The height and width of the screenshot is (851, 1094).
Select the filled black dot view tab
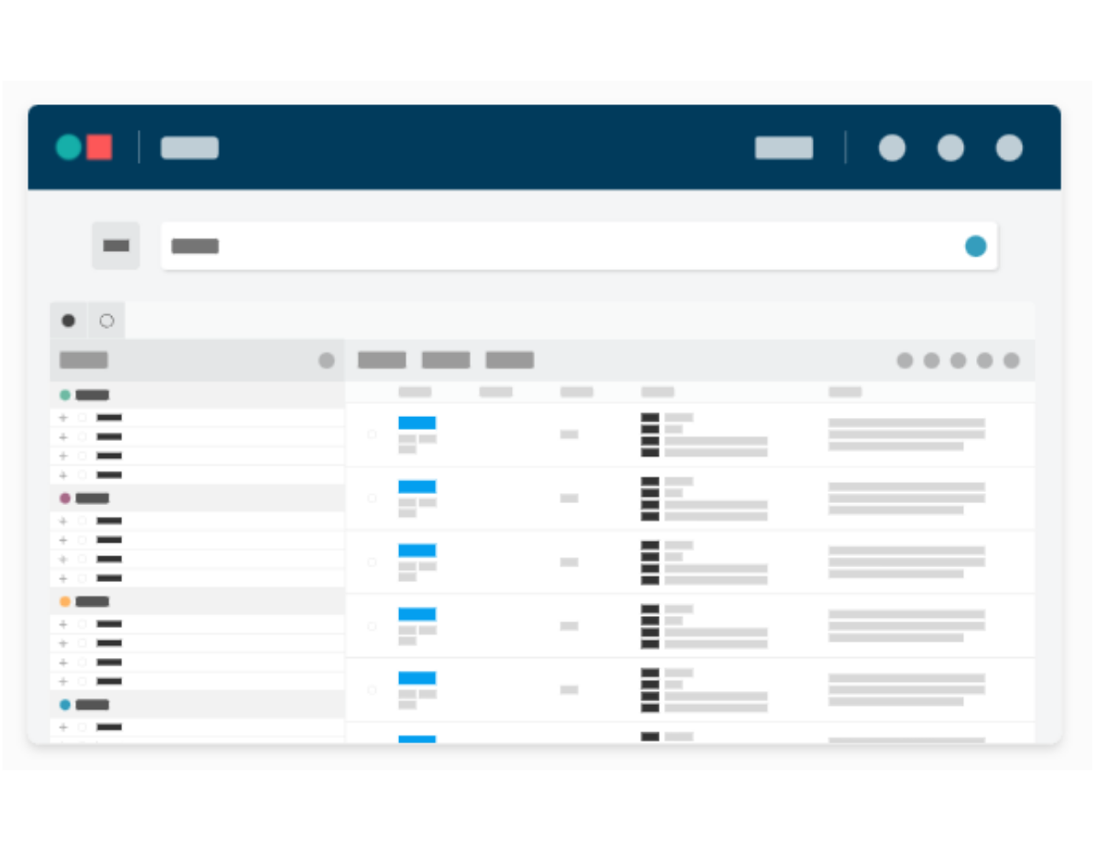tap(68, 321)
